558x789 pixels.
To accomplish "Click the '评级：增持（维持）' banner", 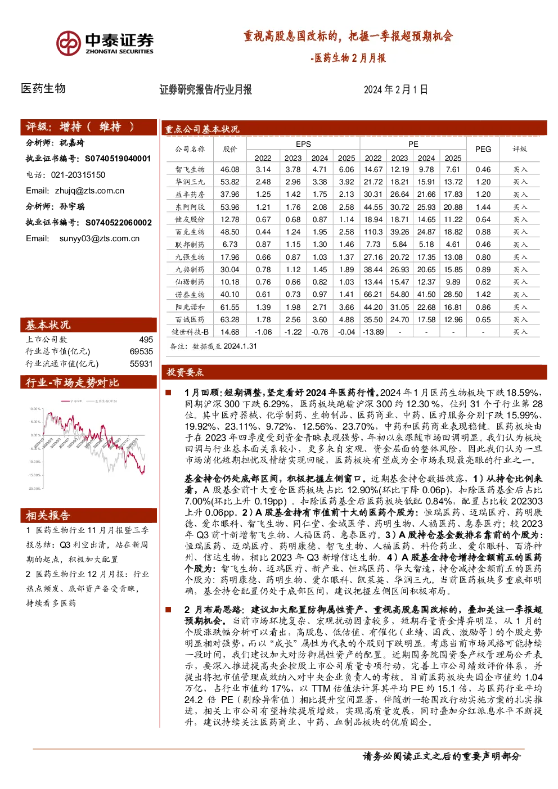I will 88,127.
